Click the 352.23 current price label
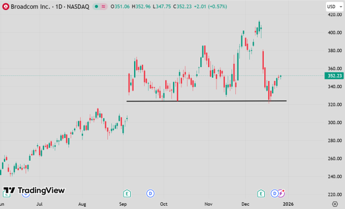This screenshot has width=345, height=209. (x=334, y=76)
